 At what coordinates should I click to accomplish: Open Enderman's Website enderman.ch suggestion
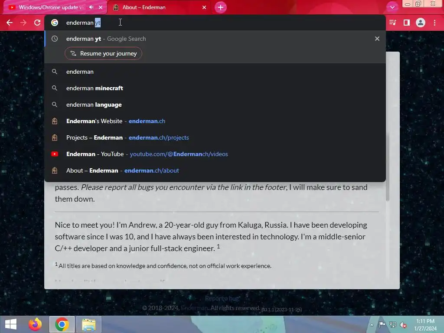(x=215, y=121)
